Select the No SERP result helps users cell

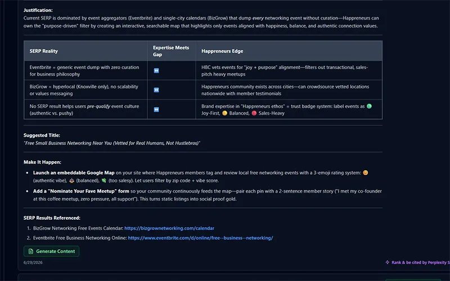click(x=85, y=110)
